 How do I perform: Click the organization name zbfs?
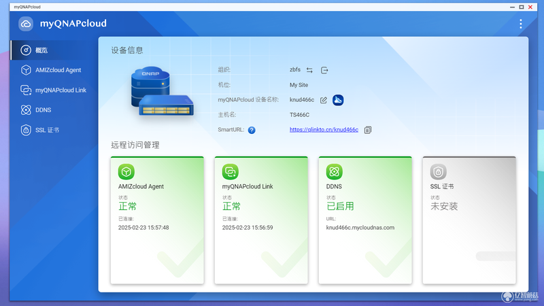tap(295, 70)
